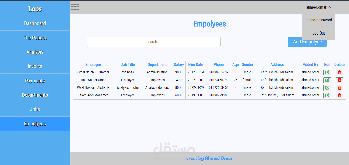Open the Dashboard page

(35, 24)
